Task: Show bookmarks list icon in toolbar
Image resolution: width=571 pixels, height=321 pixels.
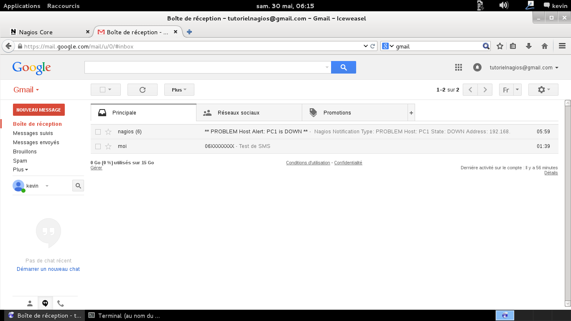Action: click(x=513, y=46)
